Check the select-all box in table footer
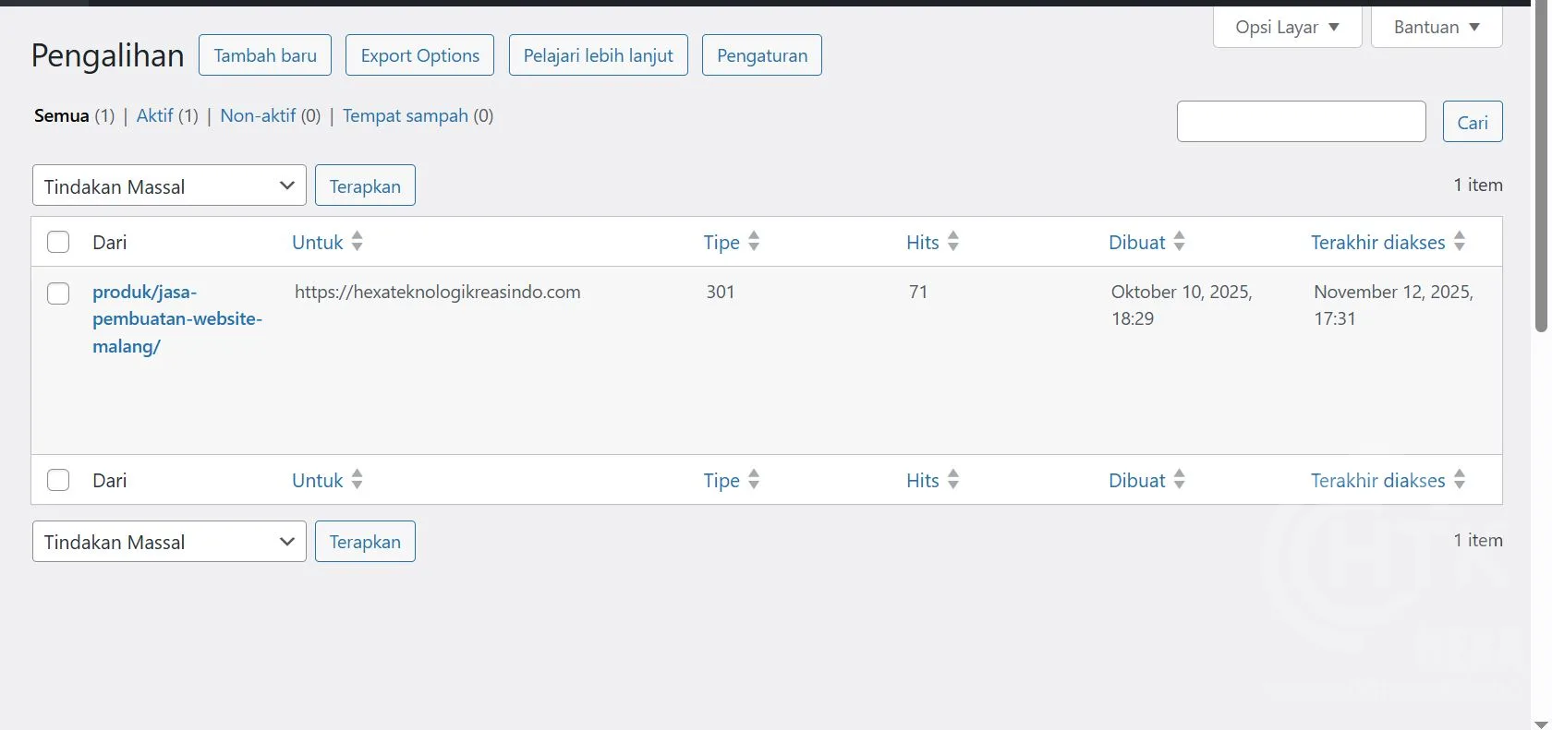Viewport: 1552px width, 730px height. (x=58, y=481)
